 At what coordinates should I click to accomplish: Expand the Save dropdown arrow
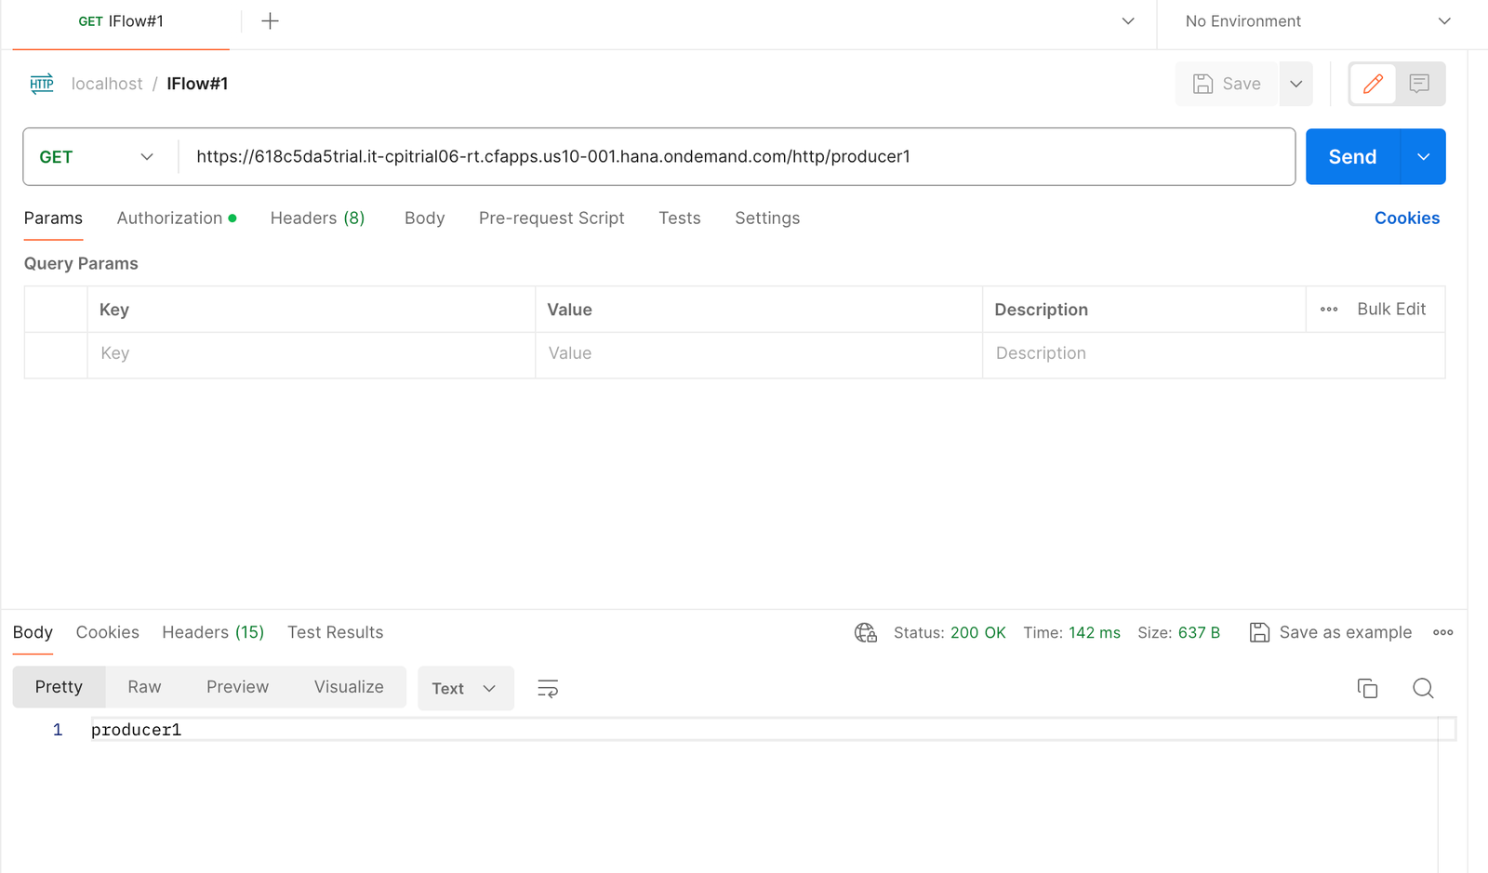click(x=1295, y=84)
